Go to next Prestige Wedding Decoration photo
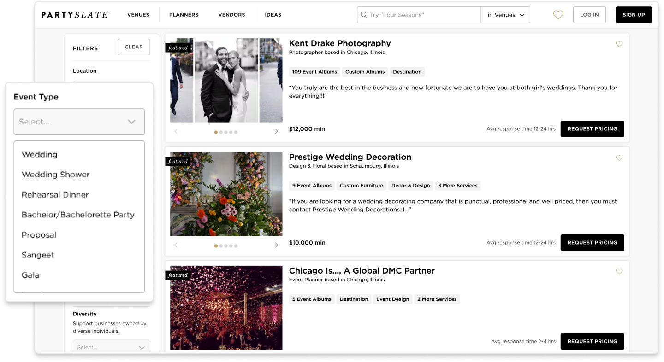This screenshot has width=664, height=362. 276,245
